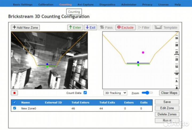Screen dimensions: 192x130
Task: Click the External ID column header
Action: (53, 103)
